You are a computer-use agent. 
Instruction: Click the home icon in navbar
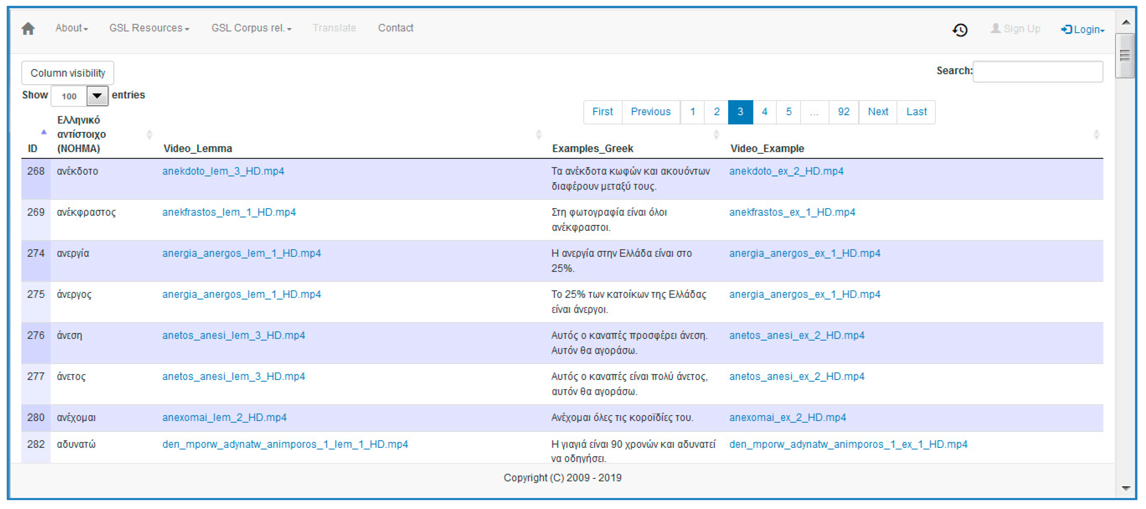coord(28,28)
